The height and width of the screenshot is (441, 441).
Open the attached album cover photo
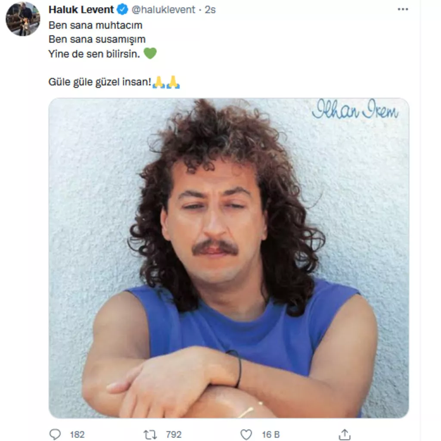228,258
